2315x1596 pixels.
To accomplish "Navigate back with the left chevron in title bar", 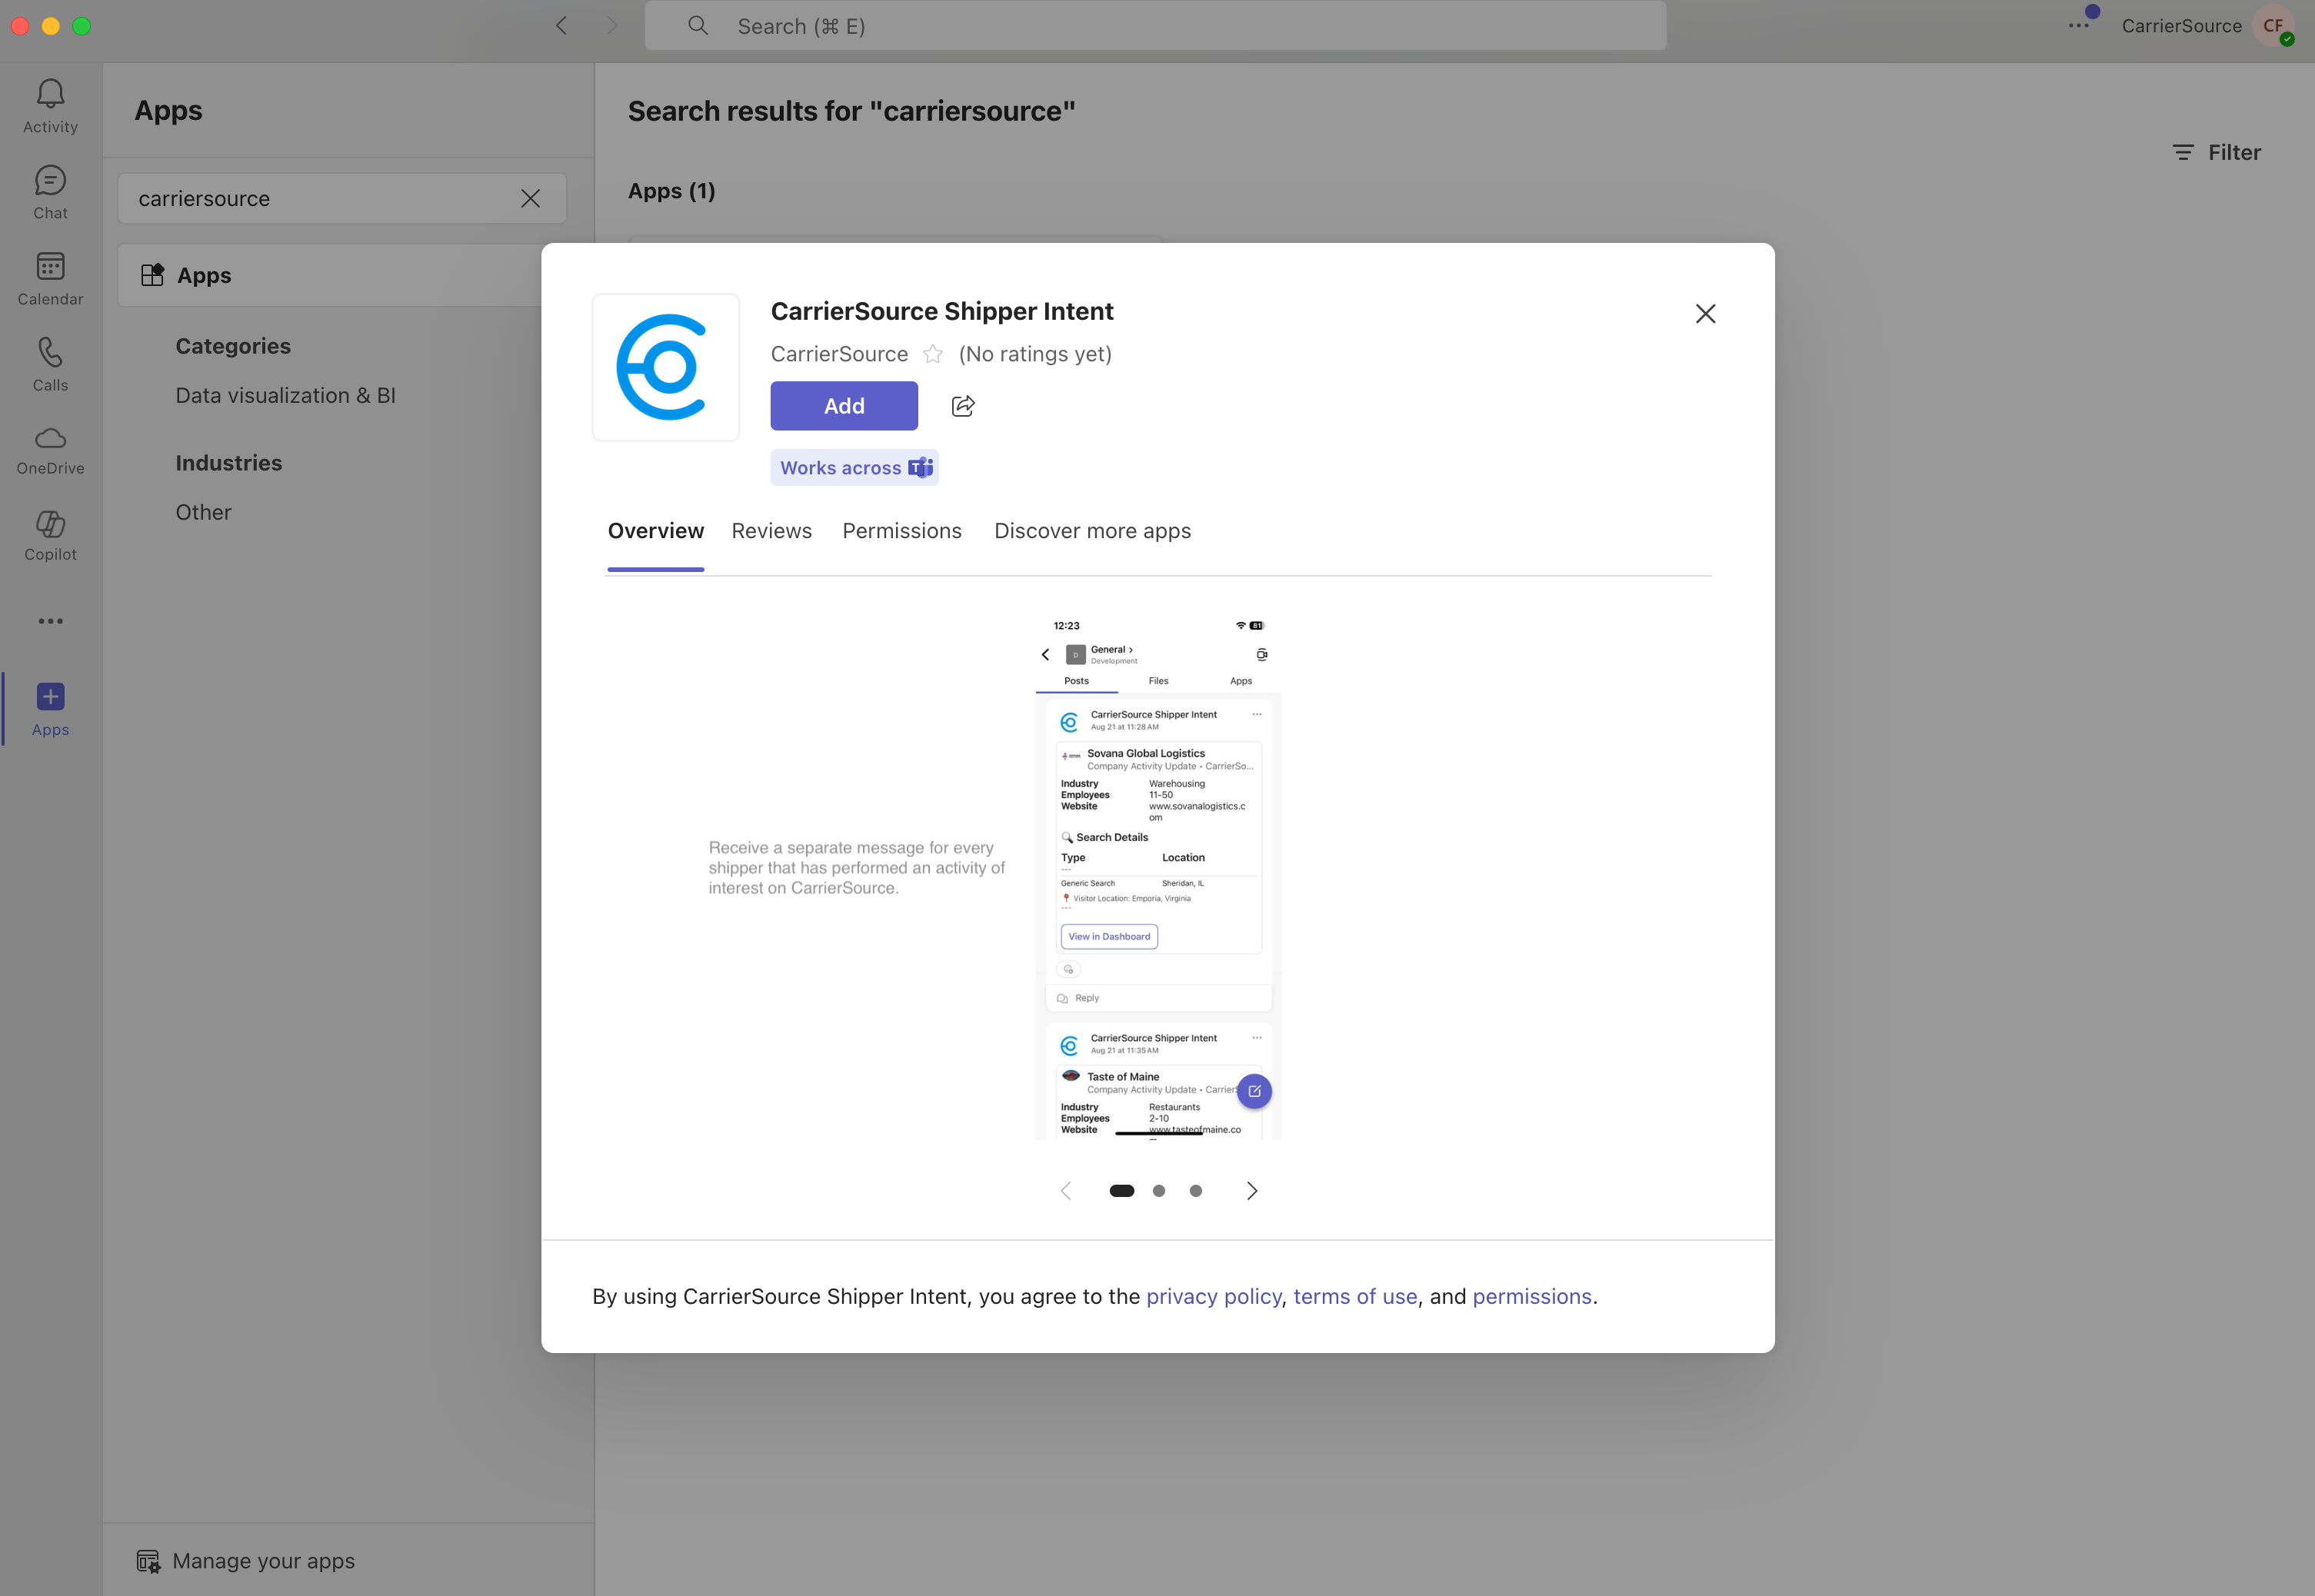I will coord(561,26).
